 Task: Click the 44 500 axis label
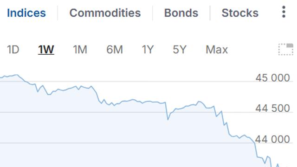pyautogui.click(x=272, y=109)
